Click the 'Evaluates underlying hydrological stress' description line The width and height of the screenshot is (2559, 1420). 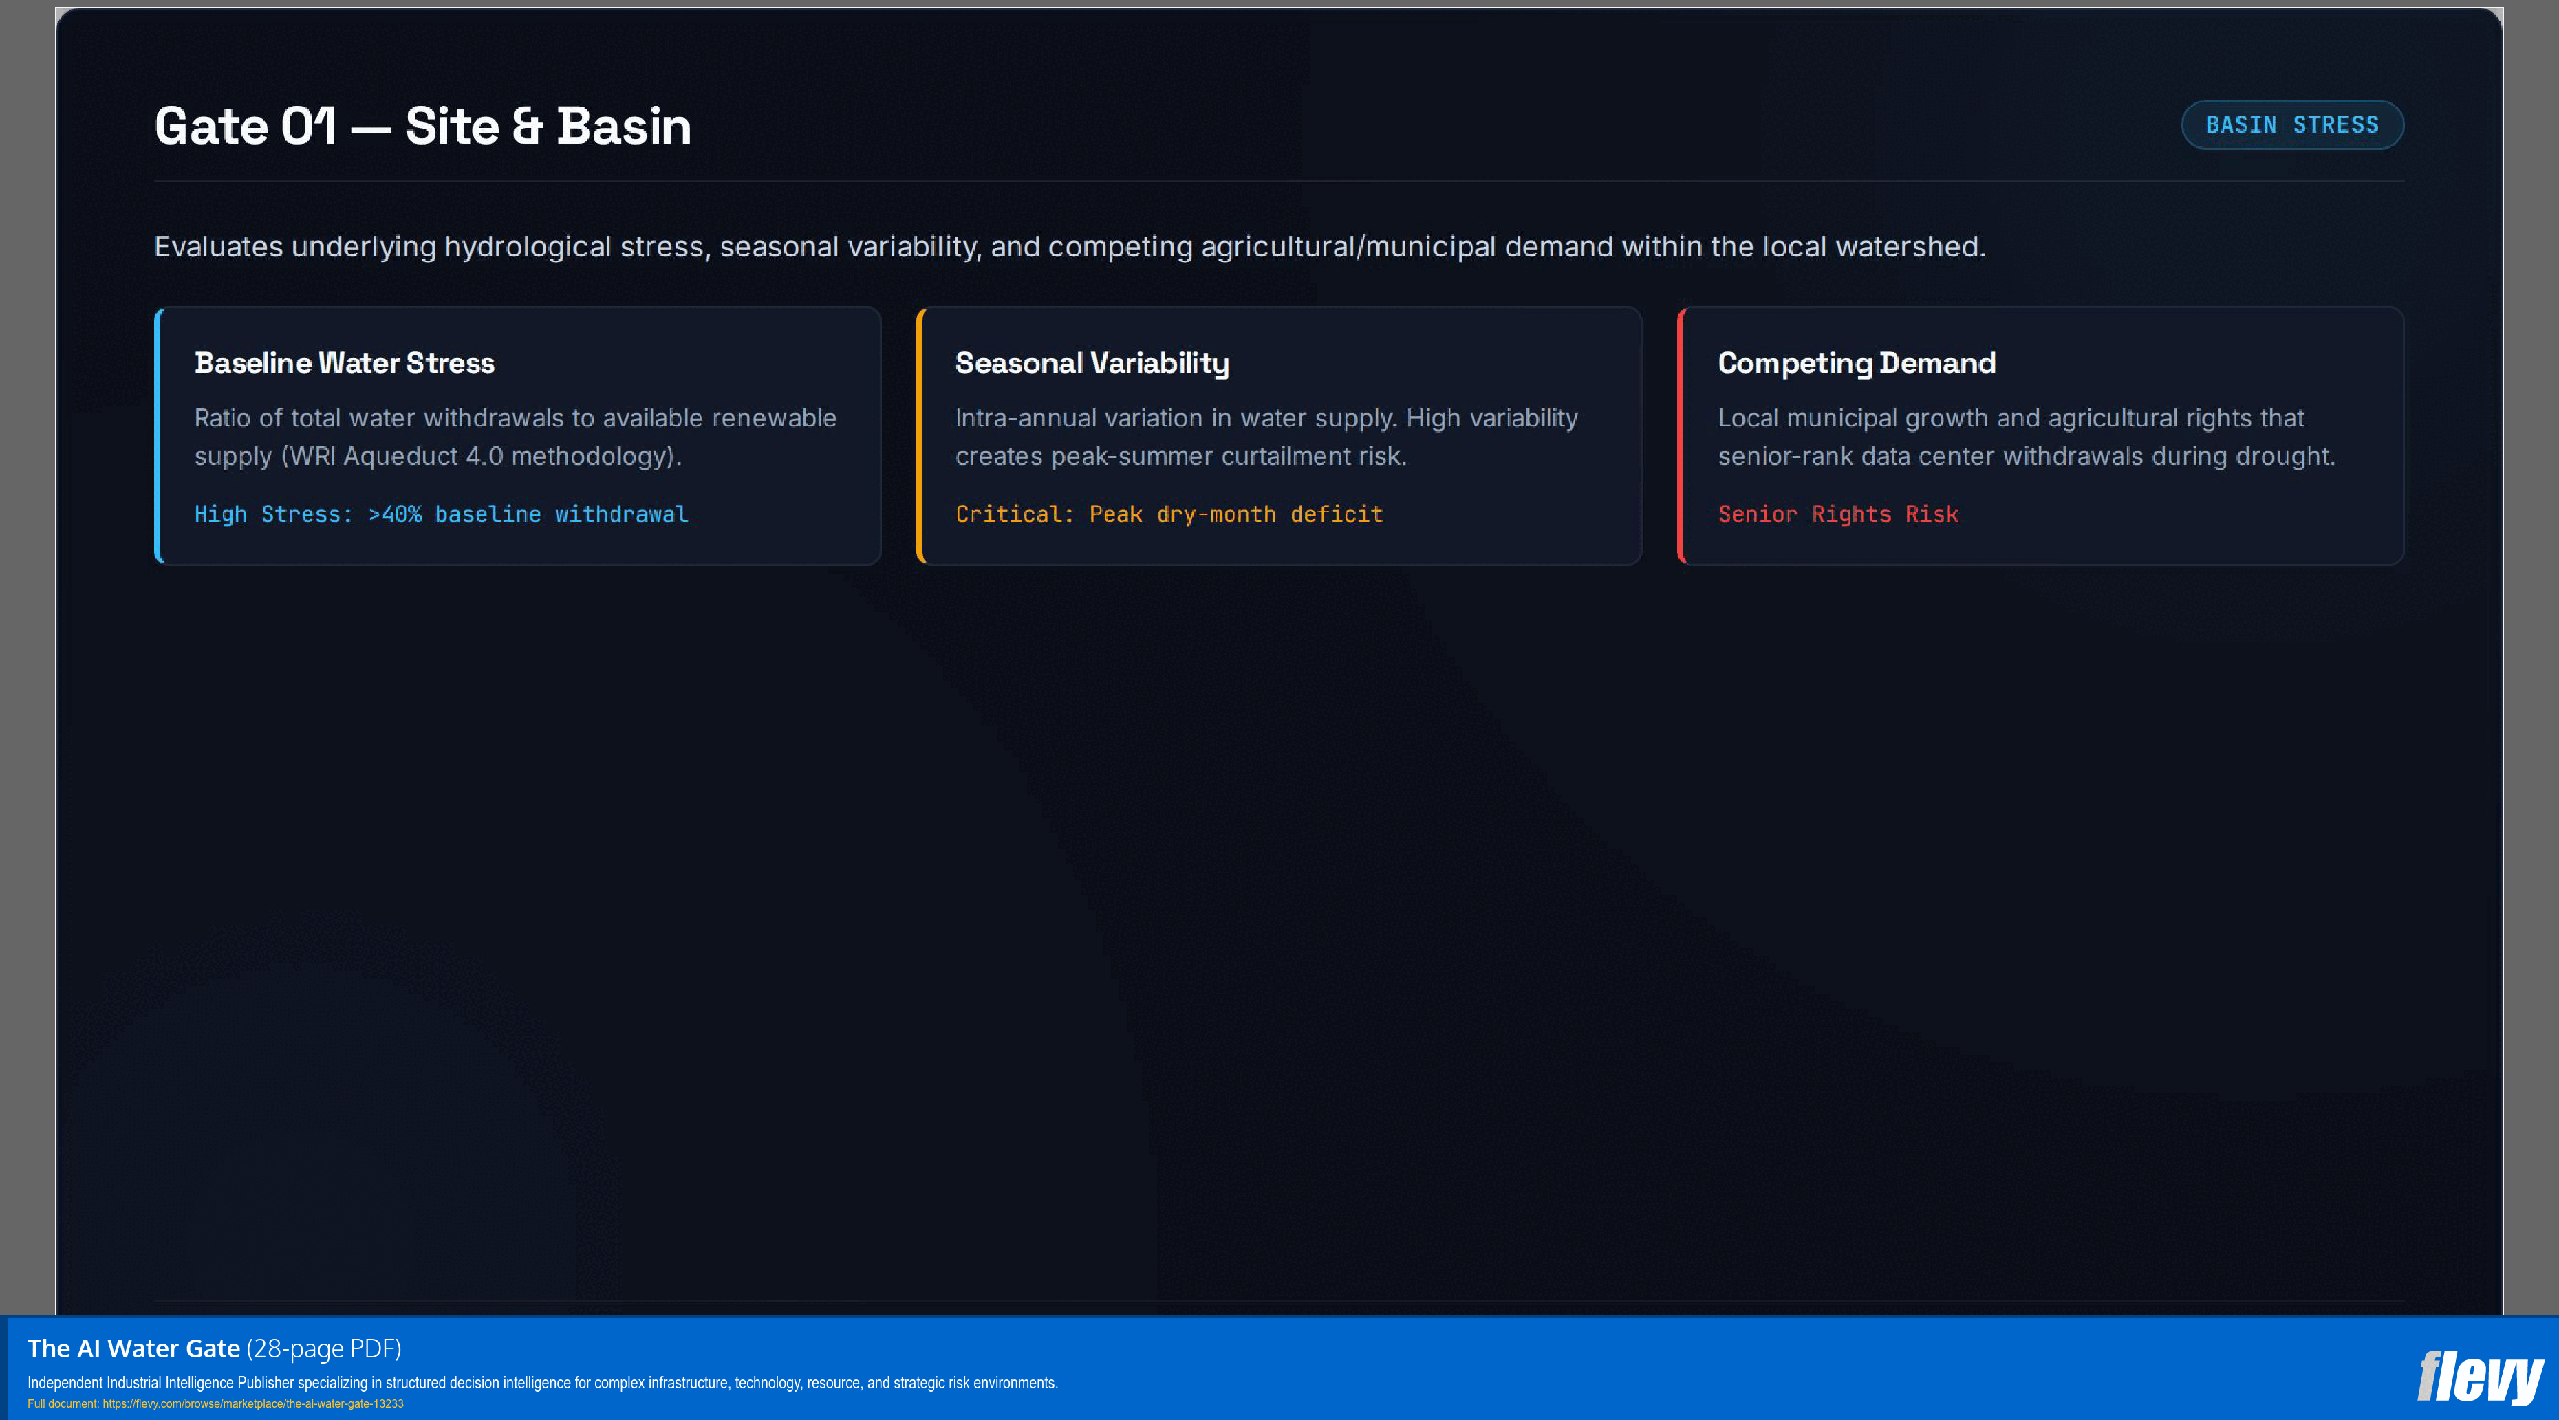pyautogui.click(x=1070, y=246)
